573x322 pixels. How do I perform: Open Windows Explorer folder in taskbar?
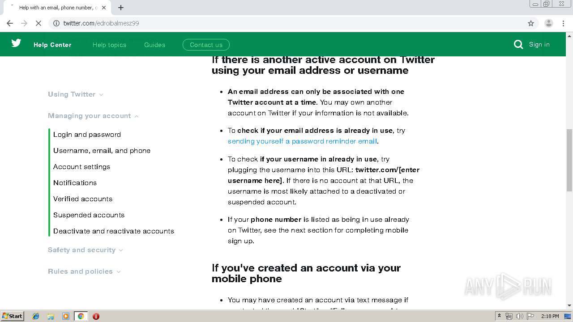51,316
